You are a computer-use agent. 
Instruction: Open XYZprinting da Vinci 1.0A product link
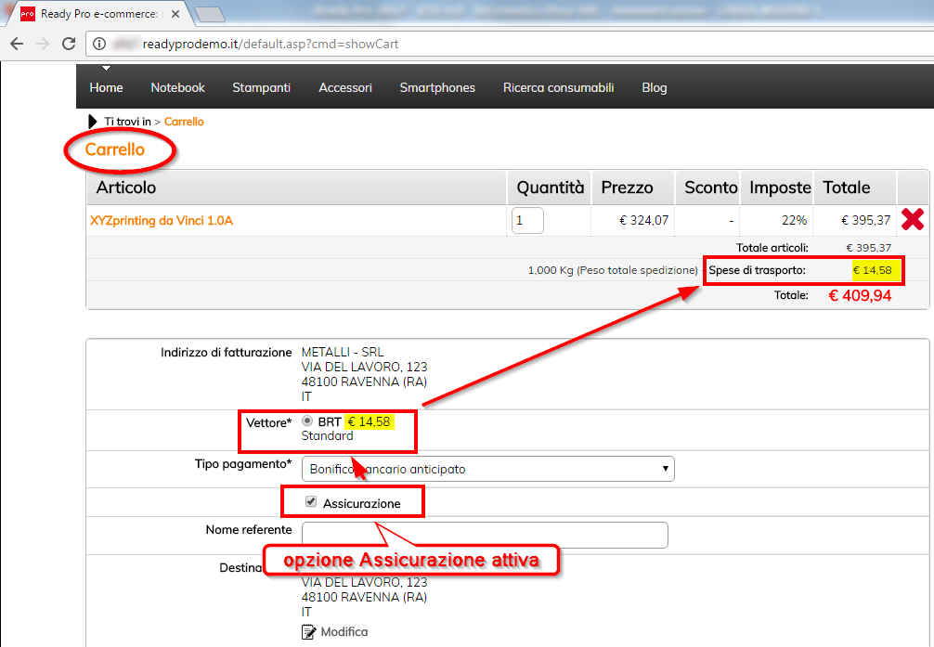(x=162, y=220)
